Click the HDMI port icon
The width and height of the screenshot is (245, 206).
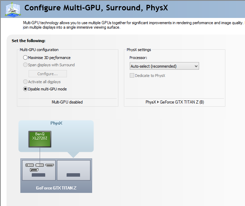pos(50,165)
